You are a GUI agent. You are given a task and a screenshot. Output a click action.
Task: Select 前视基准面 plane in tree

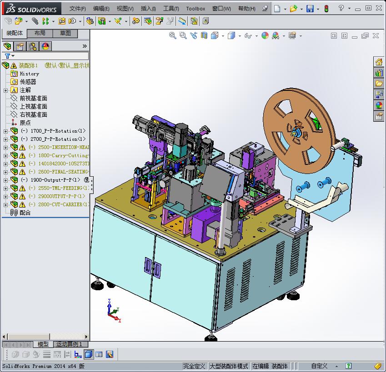[33, 99]
